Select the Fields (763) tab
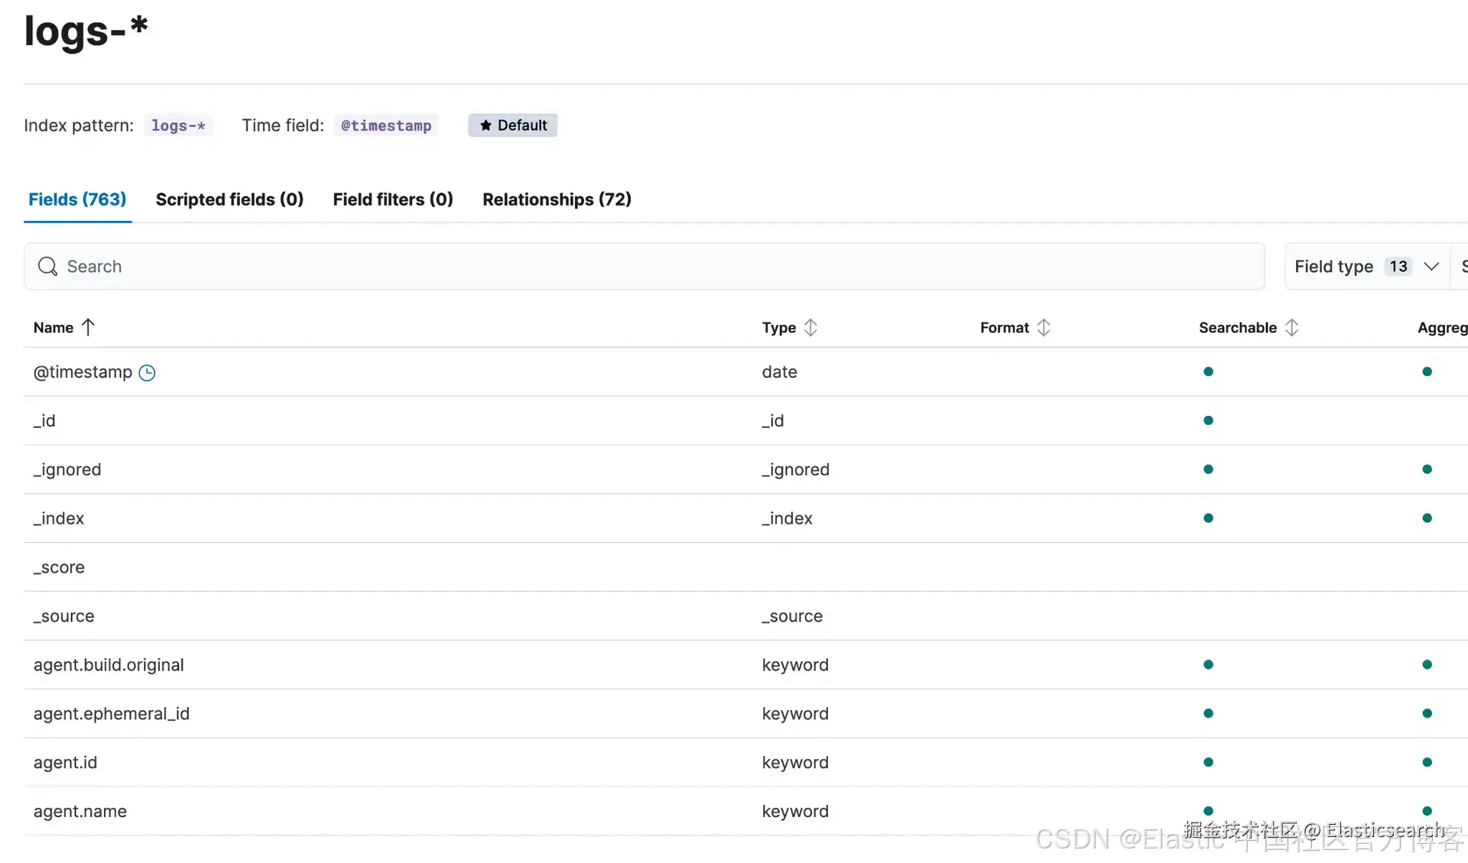Viewport: 1468px width, 863px height. click(x=77, y=200)
